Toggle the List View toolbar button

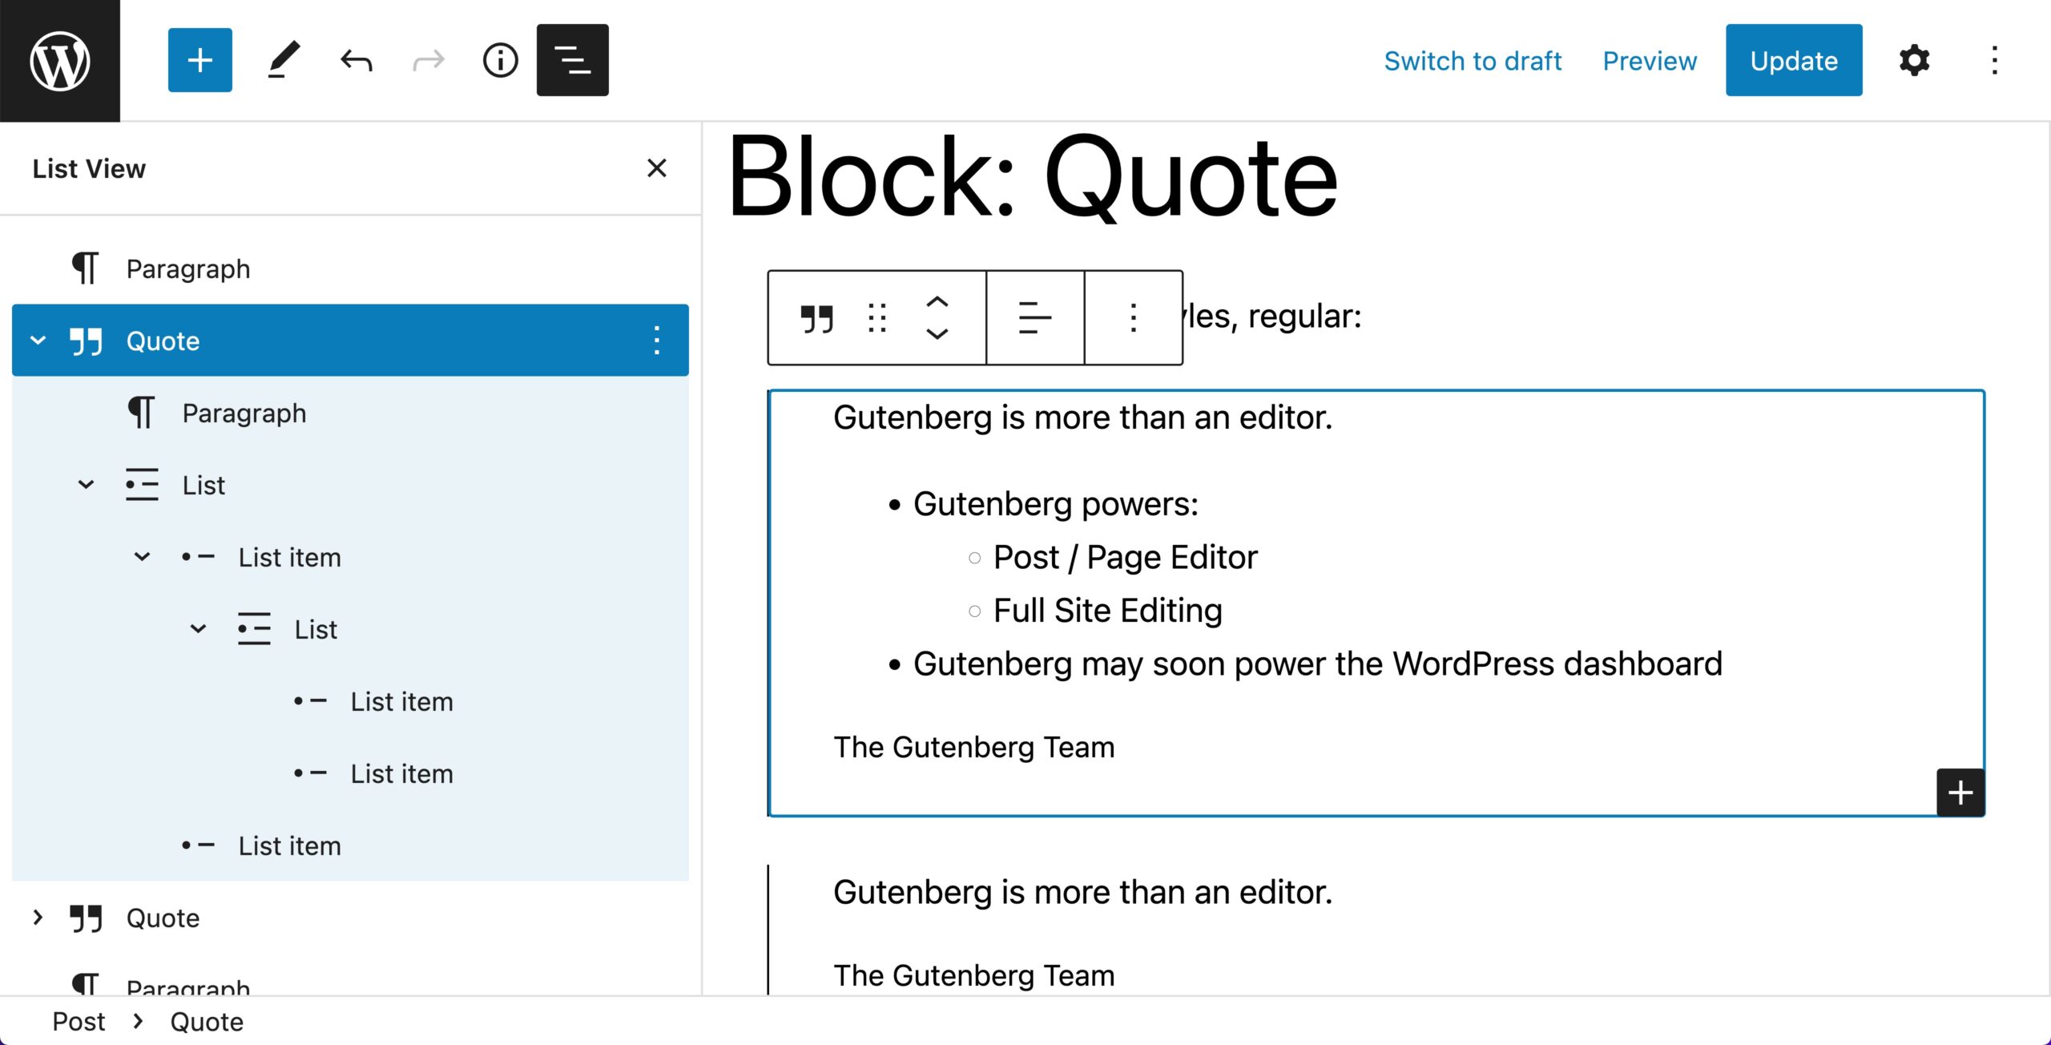click(x=572, y=61)
